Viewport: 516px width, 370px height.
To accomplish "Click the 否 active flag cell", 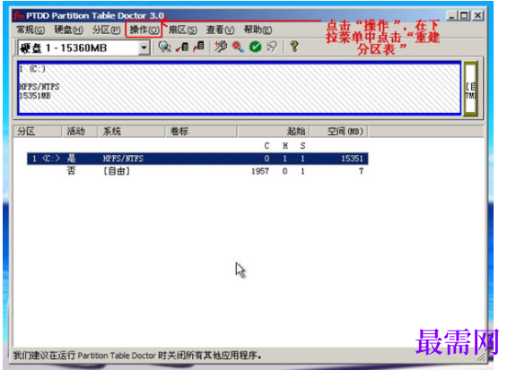I will 72,171.
